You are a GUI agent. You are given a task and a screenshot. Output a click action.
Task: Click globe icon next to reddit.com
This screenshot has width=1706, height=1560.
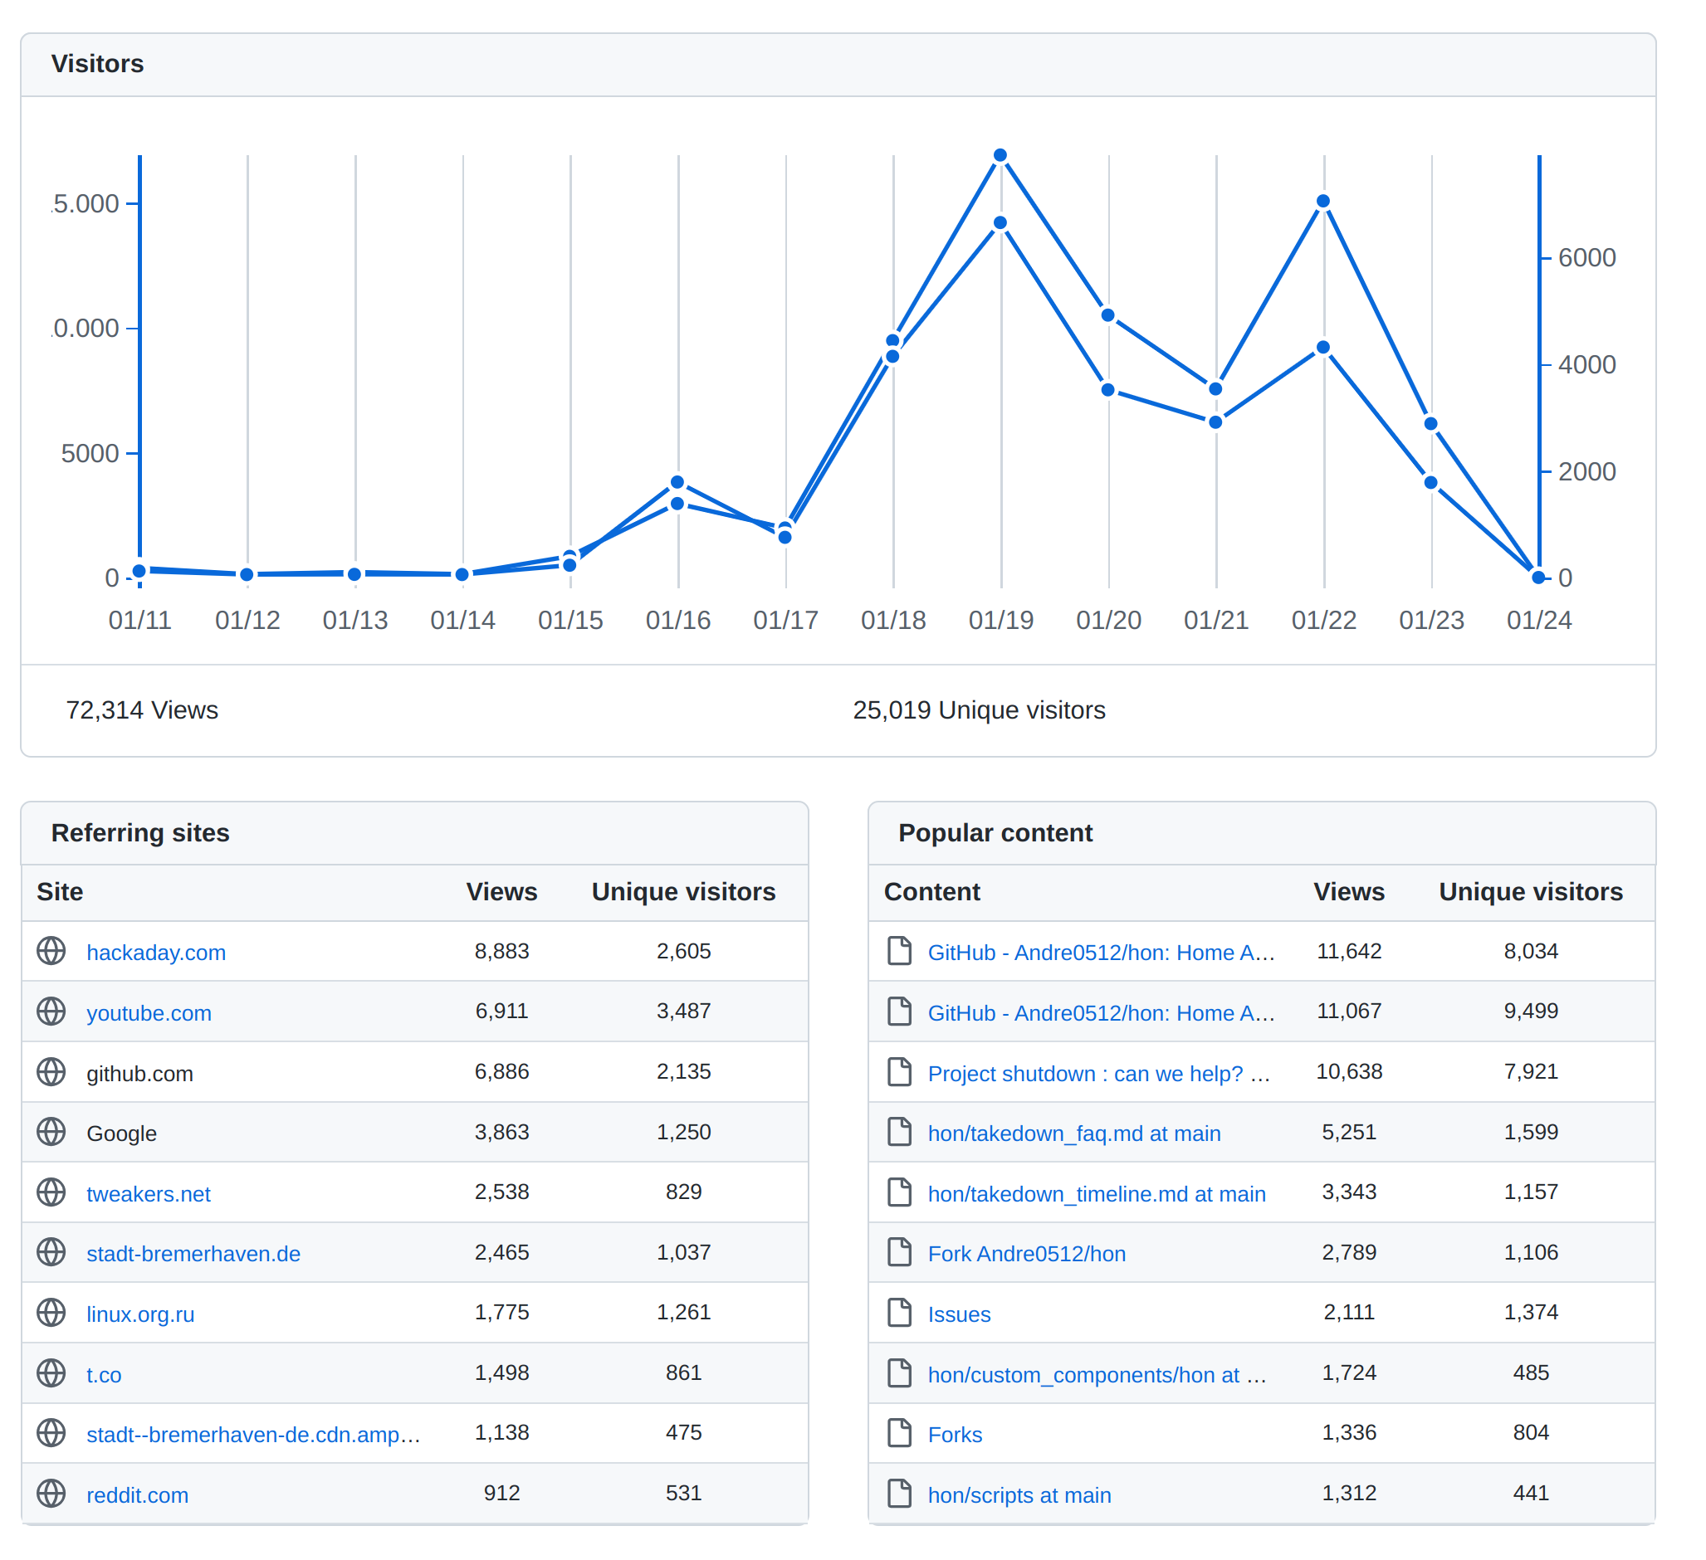pos(51,1493)
